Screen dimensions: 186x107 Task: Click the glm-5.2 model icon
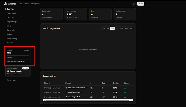point(66,97)
